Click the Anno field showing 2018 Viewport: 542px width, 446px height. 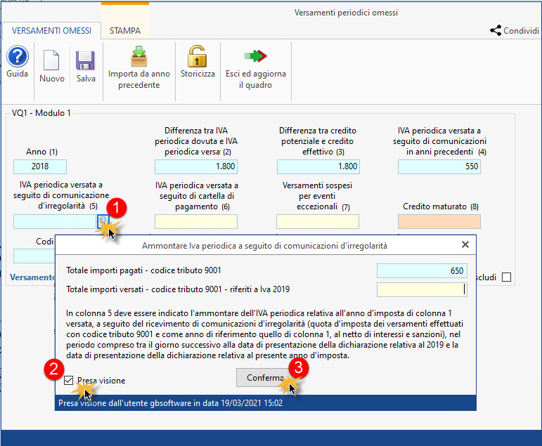pos(40,166)
